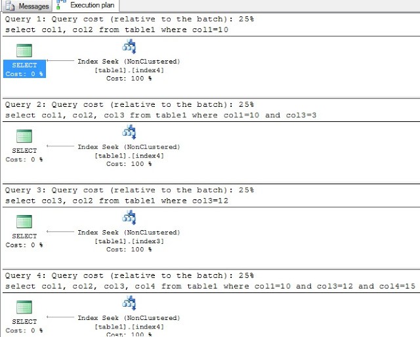This screenshot has width=420, height=337.
Task: Click the arrow connector in Query 2 plan
Action: pyautogui.click(x=60, y=147)
